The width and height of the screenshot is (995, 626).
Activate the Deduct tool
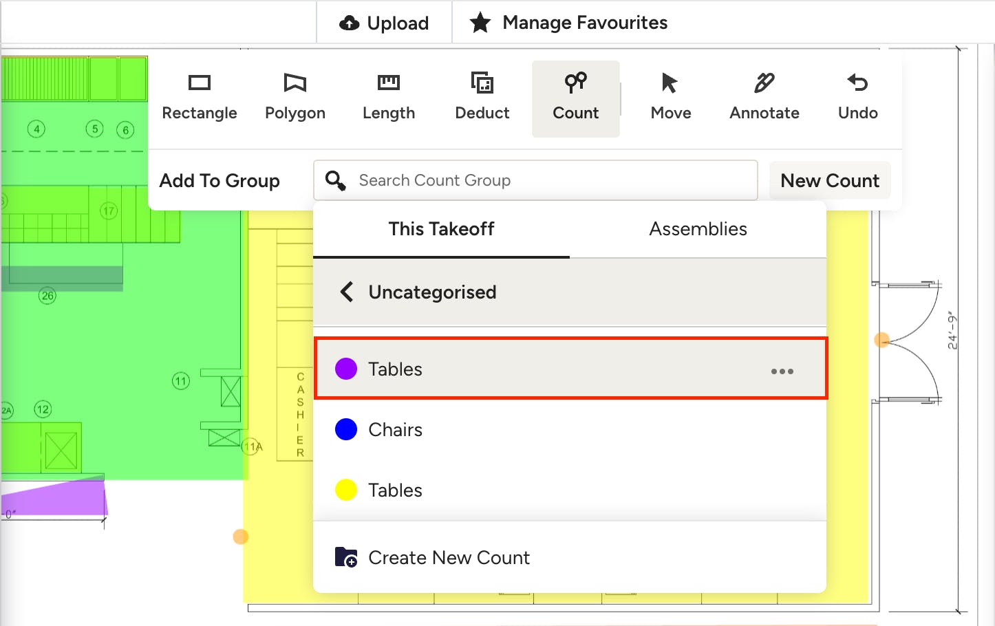[x=482, y=98]
